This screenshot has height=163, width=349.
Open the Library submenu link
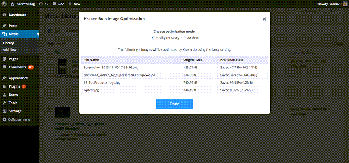(8, 43)
